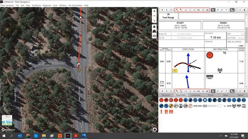
Task: Select text T tool in top roadbook toolbar
Action: point(226,10)
